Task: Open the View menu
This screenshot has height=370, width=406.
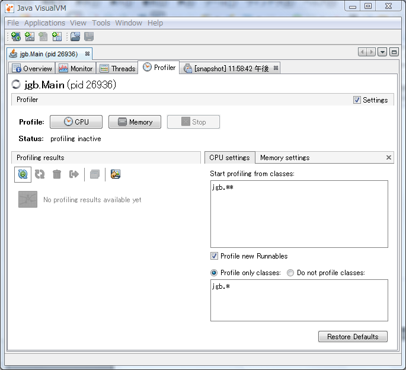Action: 78,23
